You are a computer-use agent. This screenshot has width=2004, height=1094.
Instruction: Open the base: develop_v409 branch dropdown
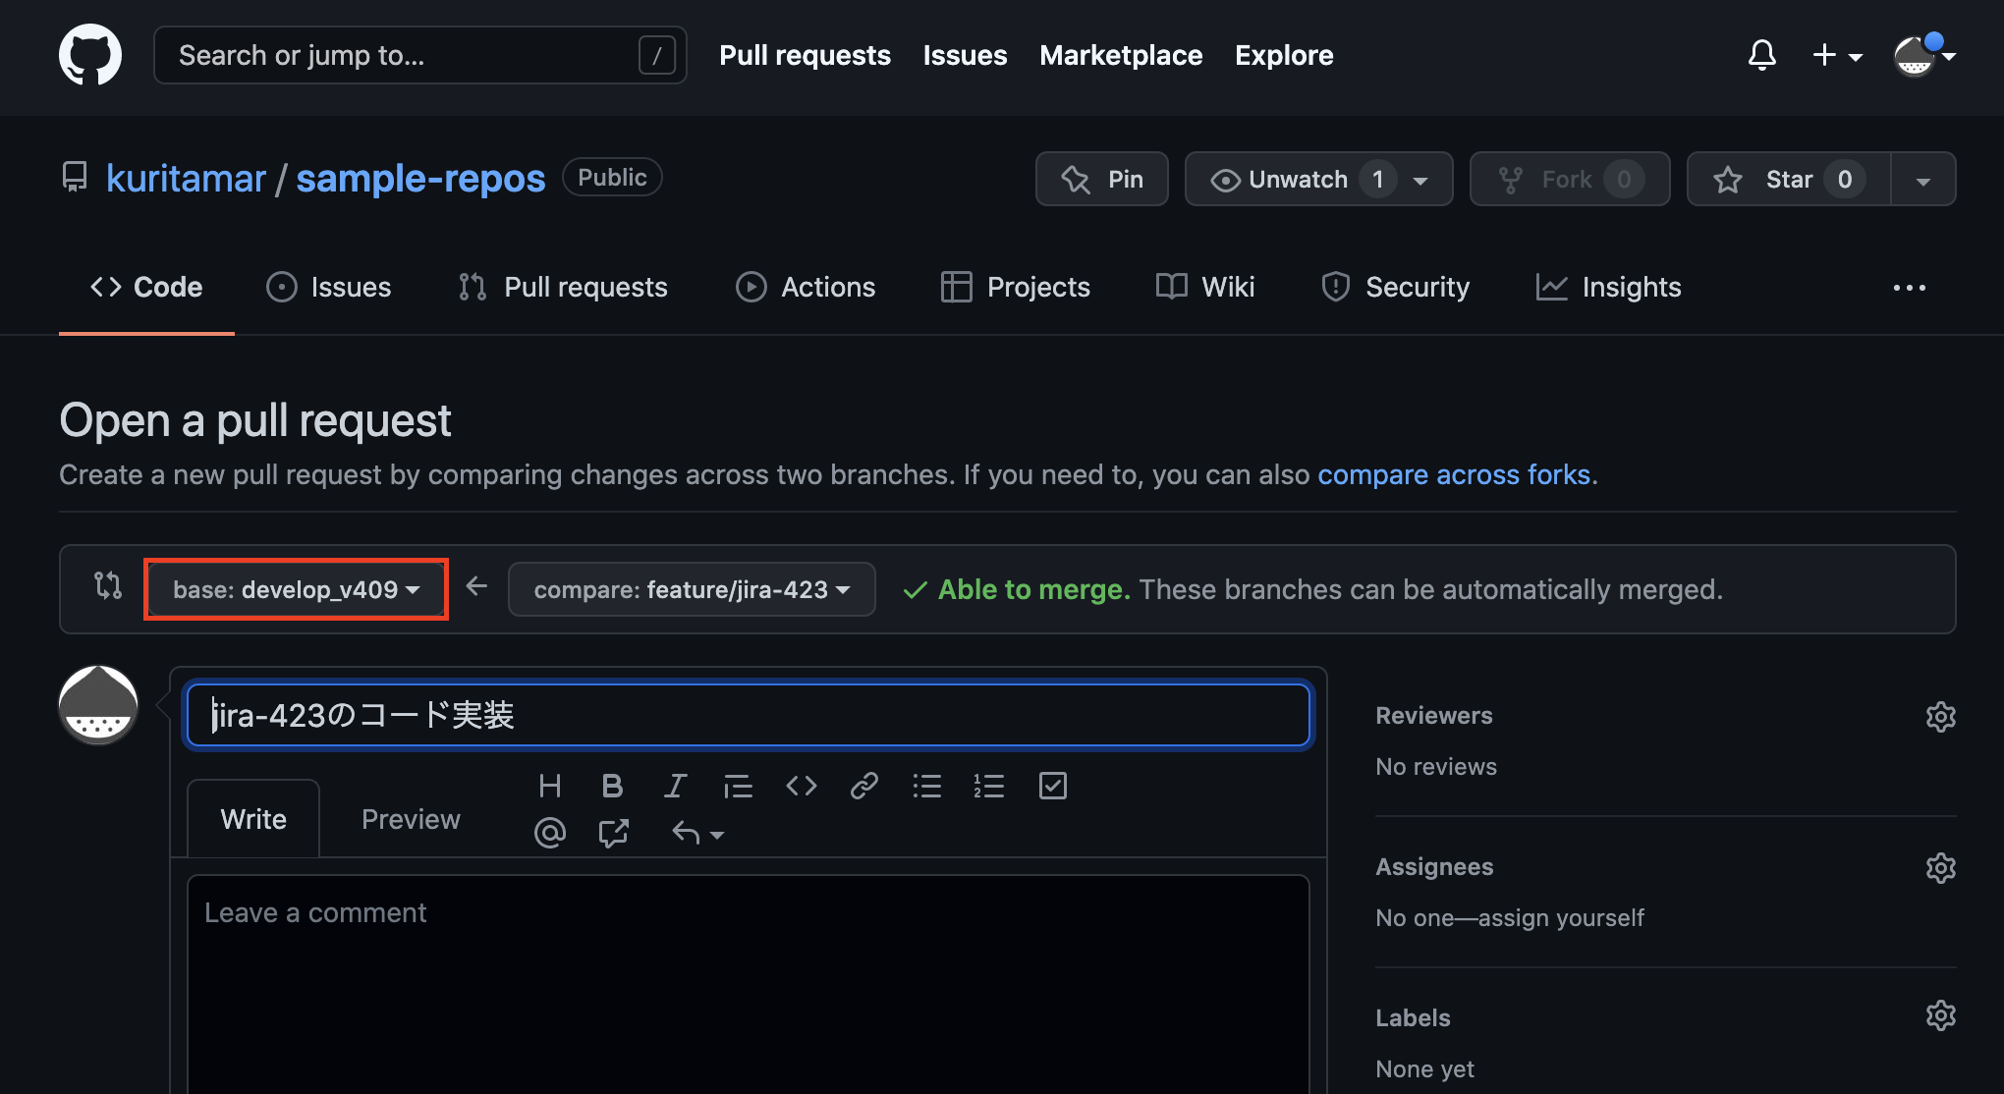[296, 589]
